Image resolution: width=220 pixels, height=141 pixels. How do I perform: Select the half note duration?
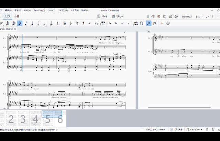coord(38,23)
